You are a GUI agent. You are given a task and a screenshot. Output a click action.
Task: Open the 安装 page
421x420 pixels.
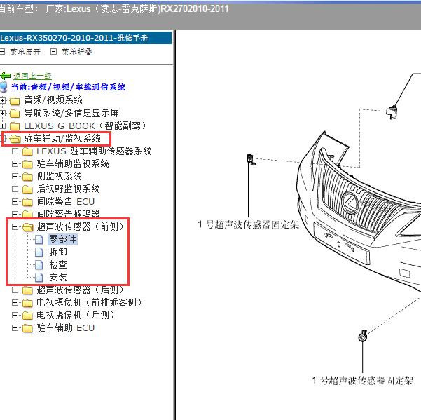[58, 278]
